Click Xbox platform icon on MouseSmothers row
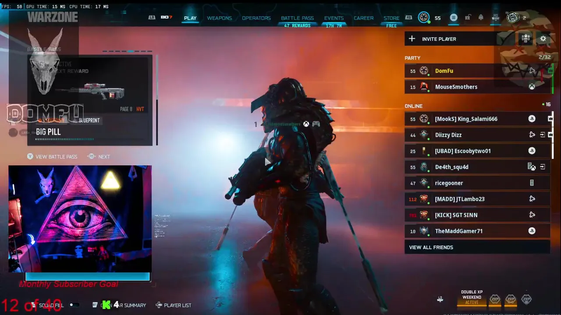The width and height of the screenshot is (561, 315). coord(532,87)
